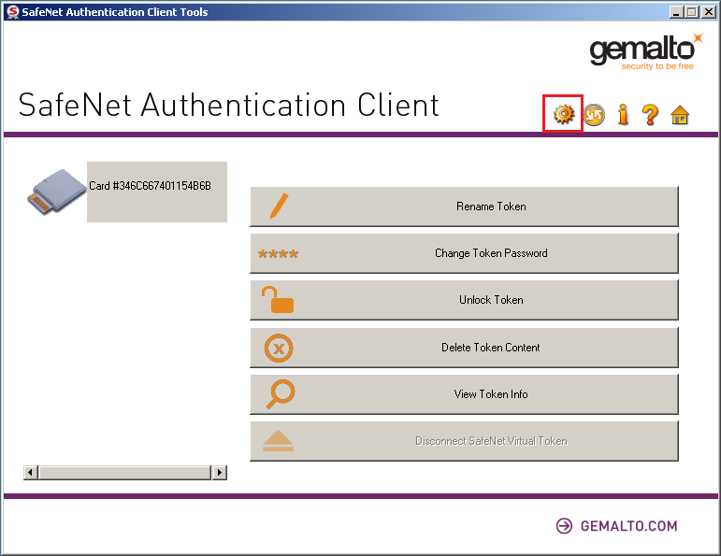The image size is (721, 556).
Task: Go to Home using the house icon
Action: [x=680, y=115]
